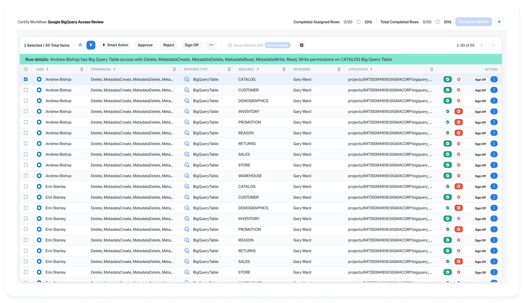Check the Erin Stanley STORE row checkbox

[x=26, y=272]
